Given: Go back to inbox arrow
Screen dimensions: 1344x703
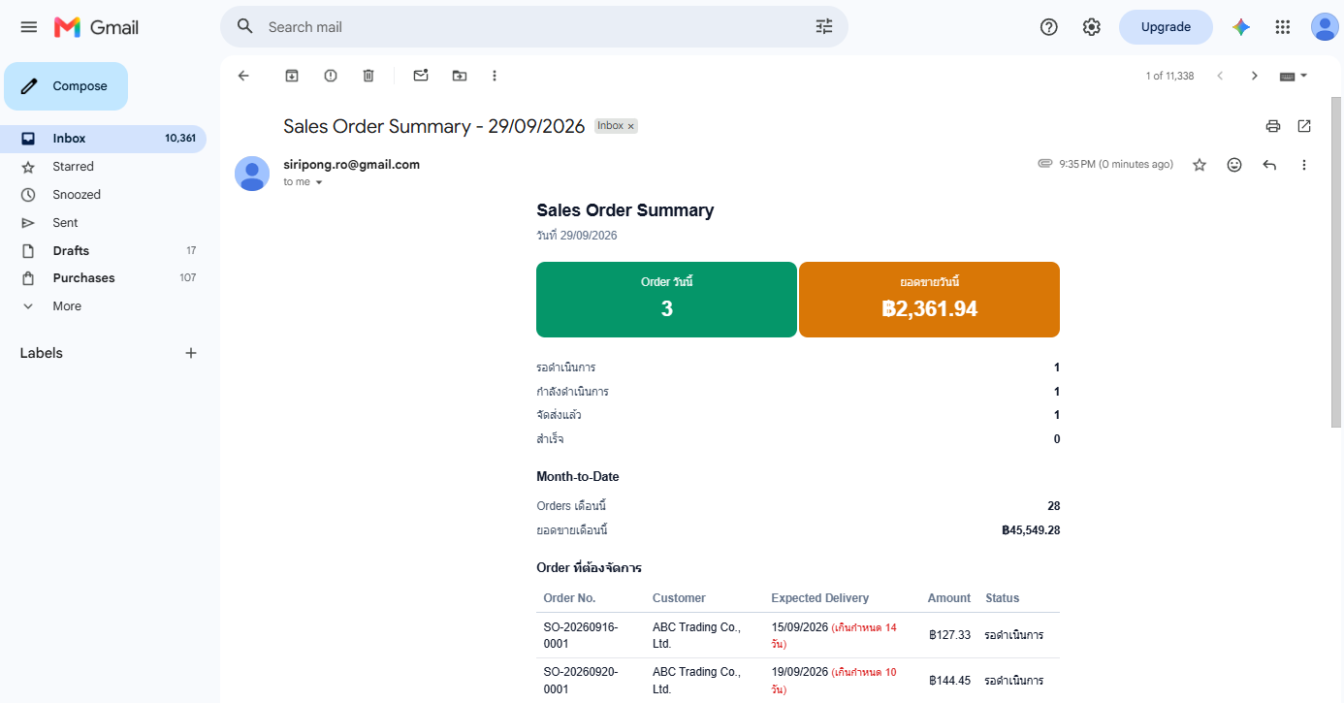Looking at the screenshot, I should click(x=243, y=76).
